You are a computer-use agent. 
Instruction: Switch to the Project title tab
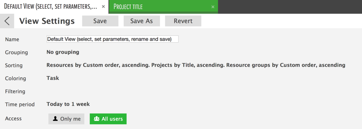(x=161, y=7)
